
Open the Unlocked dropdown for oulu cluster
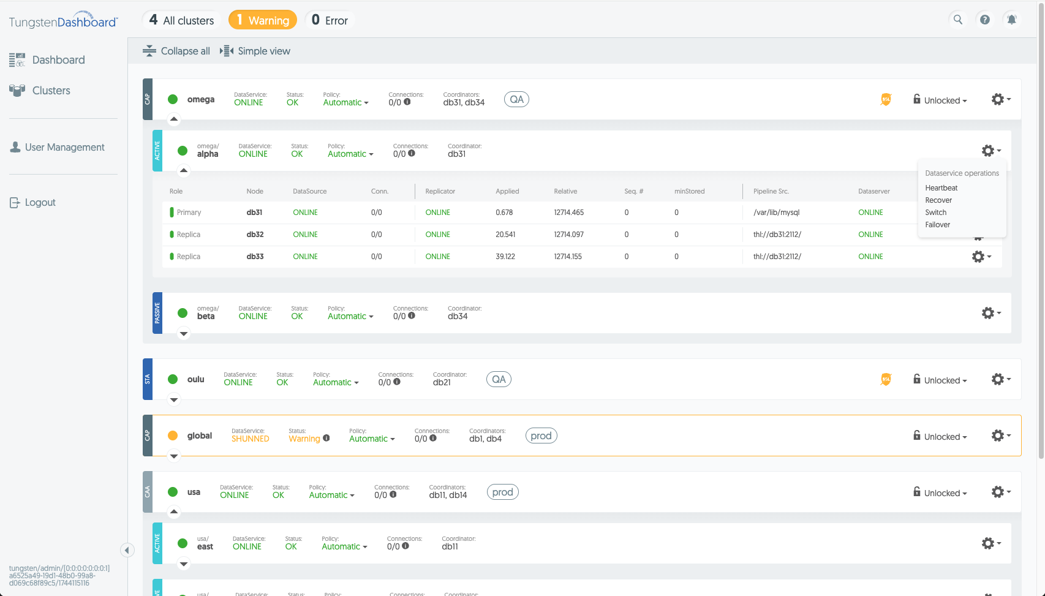click(x=940, y=380)
